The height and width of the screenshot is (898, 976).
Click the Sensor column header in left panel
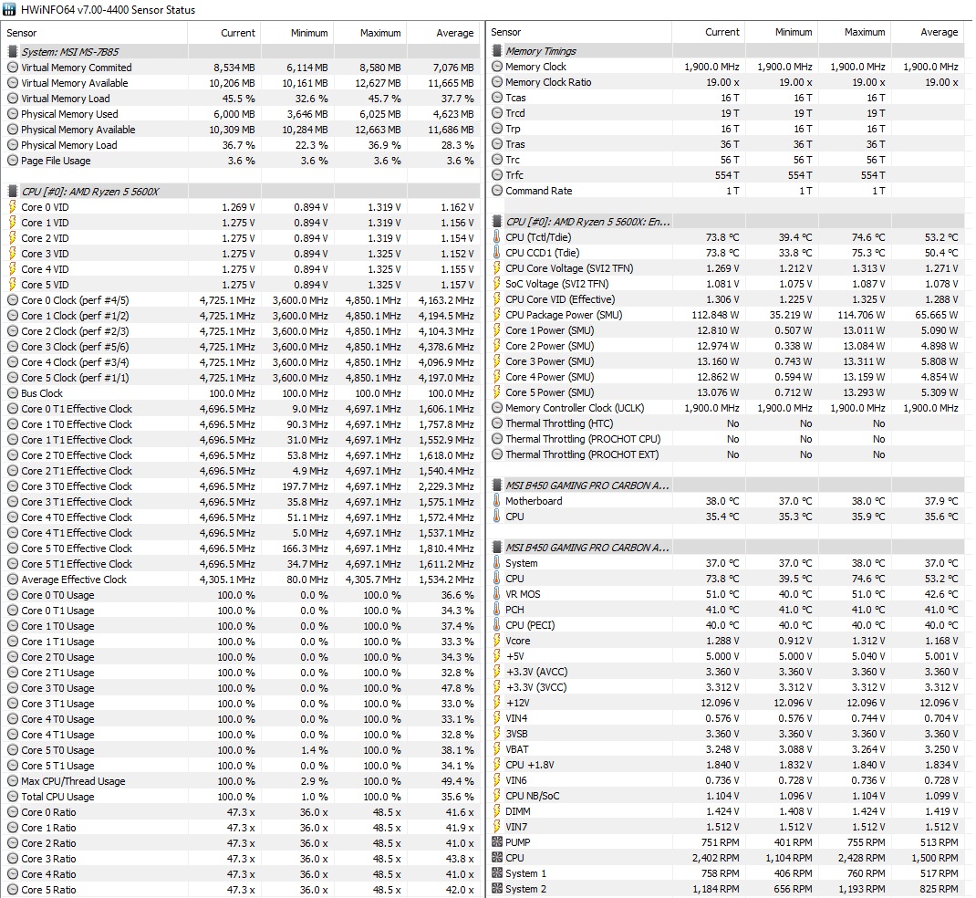click(95, 33)
